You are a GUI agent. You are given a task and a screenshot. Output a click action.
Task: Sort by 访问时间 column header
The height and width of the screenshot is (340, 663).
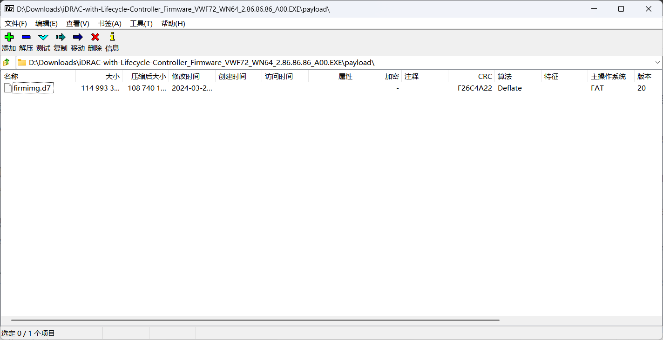285,77
